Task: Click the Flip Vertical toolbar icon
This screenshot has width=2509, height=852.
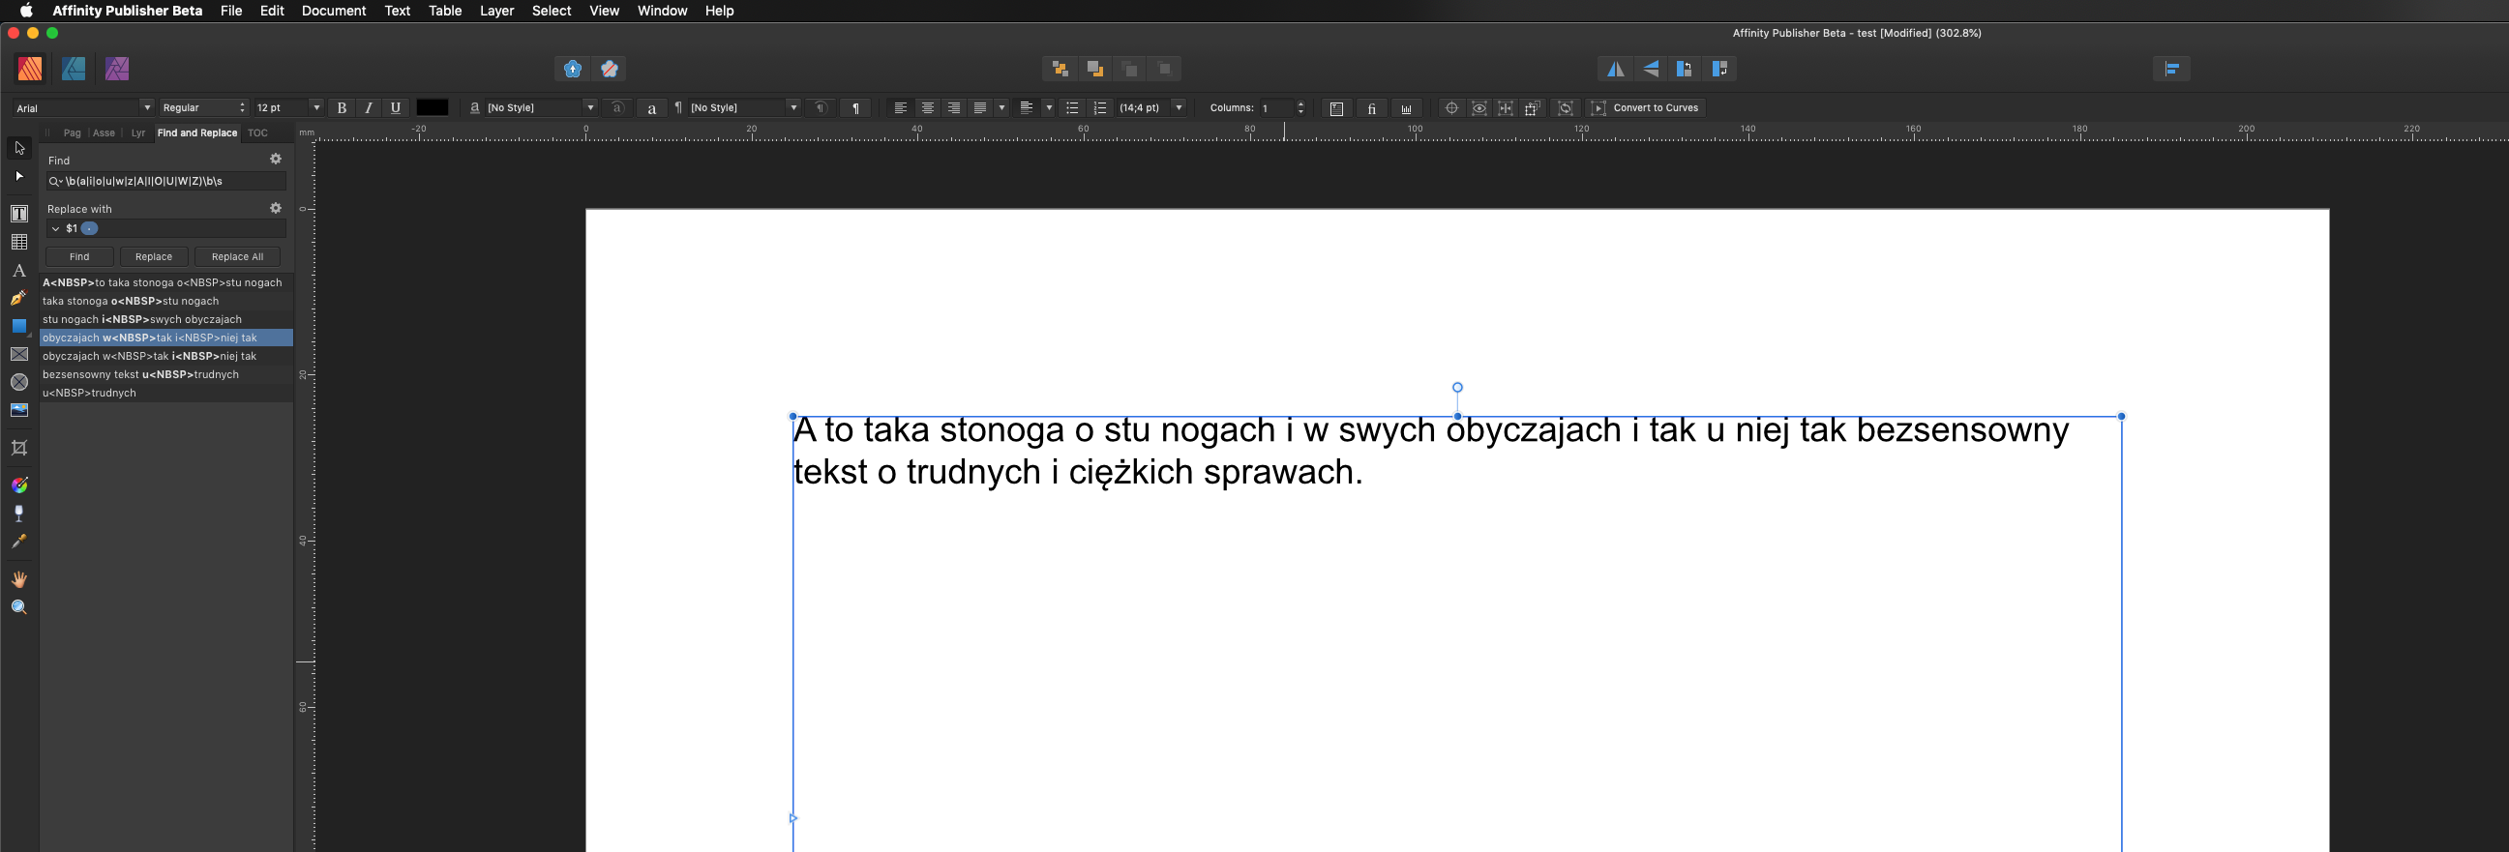Action: tap(1651, 68)
